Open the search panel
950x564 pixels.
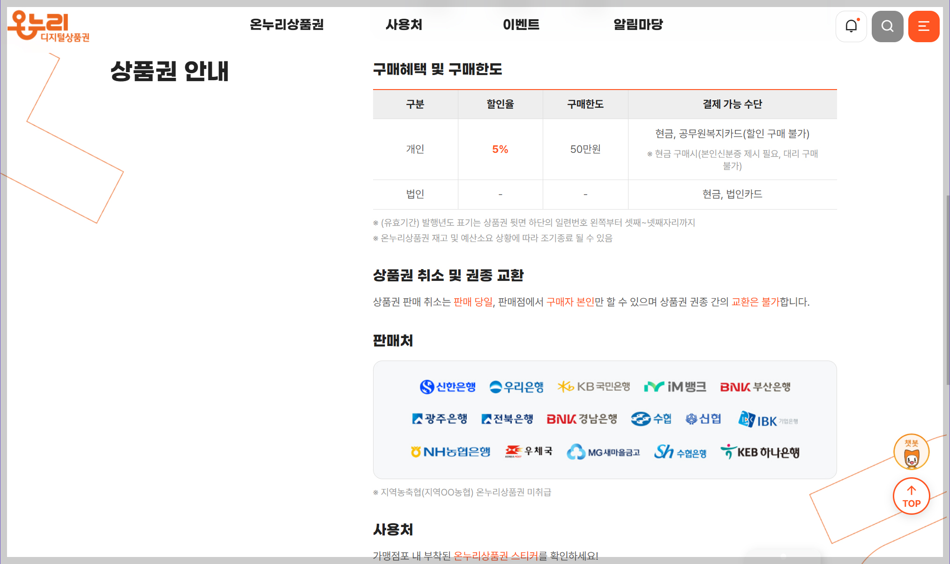887,26
